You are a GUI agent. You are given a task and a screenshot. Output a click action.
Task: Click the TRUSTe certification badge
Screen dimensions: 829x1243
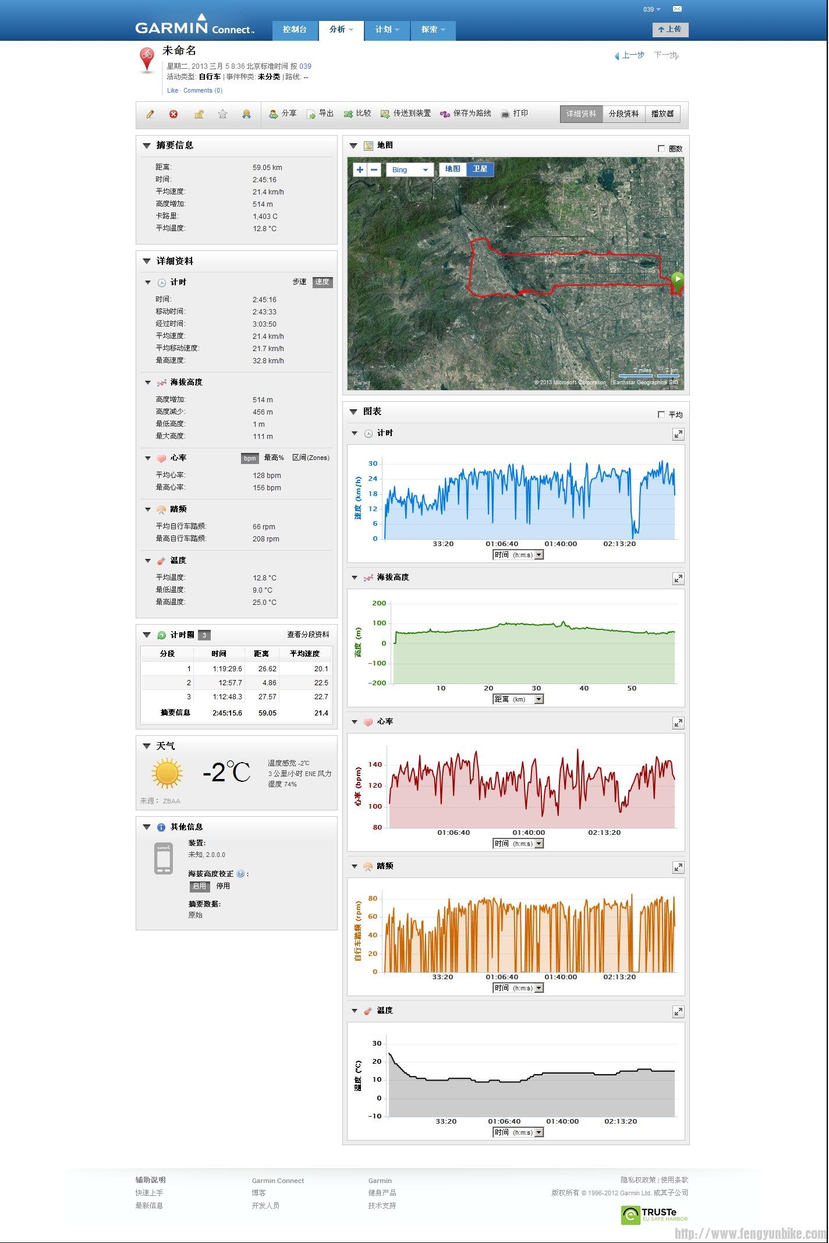coord(654,1214)
